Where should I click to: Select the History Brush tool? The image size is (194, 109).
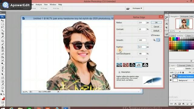[x=2, y=51]
